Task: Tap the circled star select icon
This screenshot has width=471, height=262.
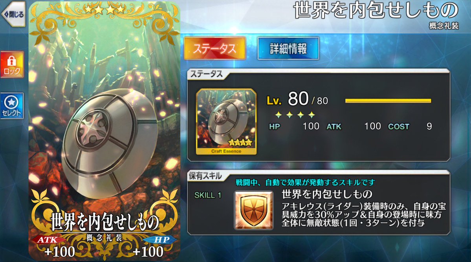Action: (12, 102)
